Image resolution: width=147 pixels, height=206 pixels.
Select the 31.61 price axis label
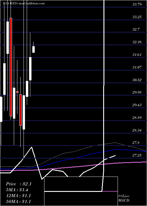(137, 55)
